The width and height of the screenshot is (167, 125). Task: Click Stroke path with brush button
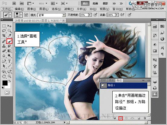[121, 118]
